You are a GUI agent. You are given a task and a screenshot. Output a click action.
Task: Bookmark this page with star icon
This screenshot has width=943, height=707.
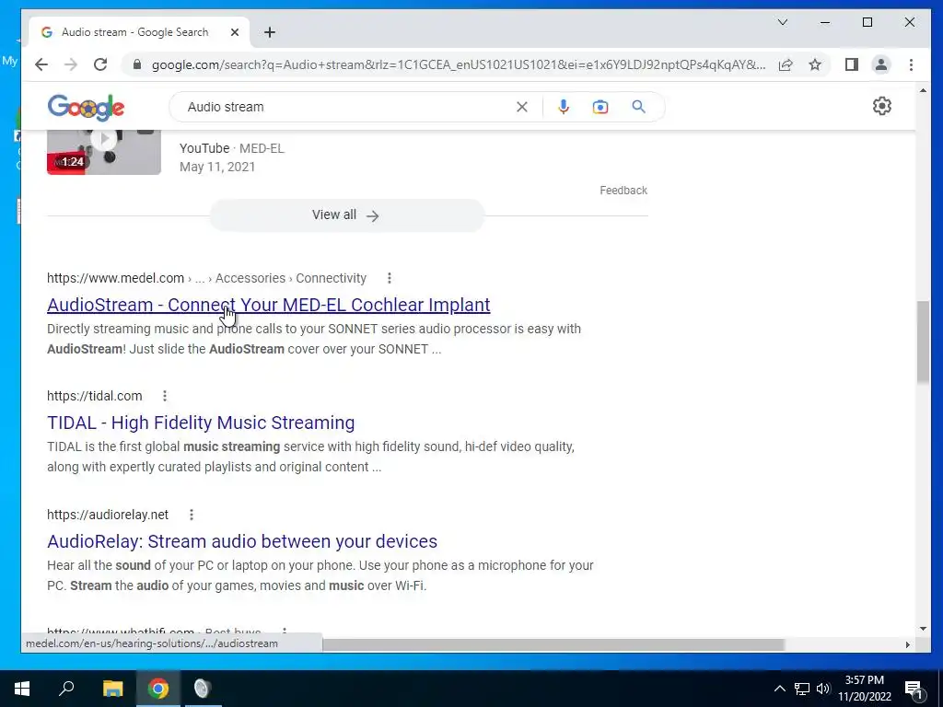click(815, 65)
